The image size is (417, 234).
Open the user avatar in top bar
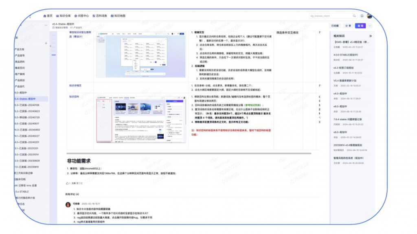coord(369,16)
